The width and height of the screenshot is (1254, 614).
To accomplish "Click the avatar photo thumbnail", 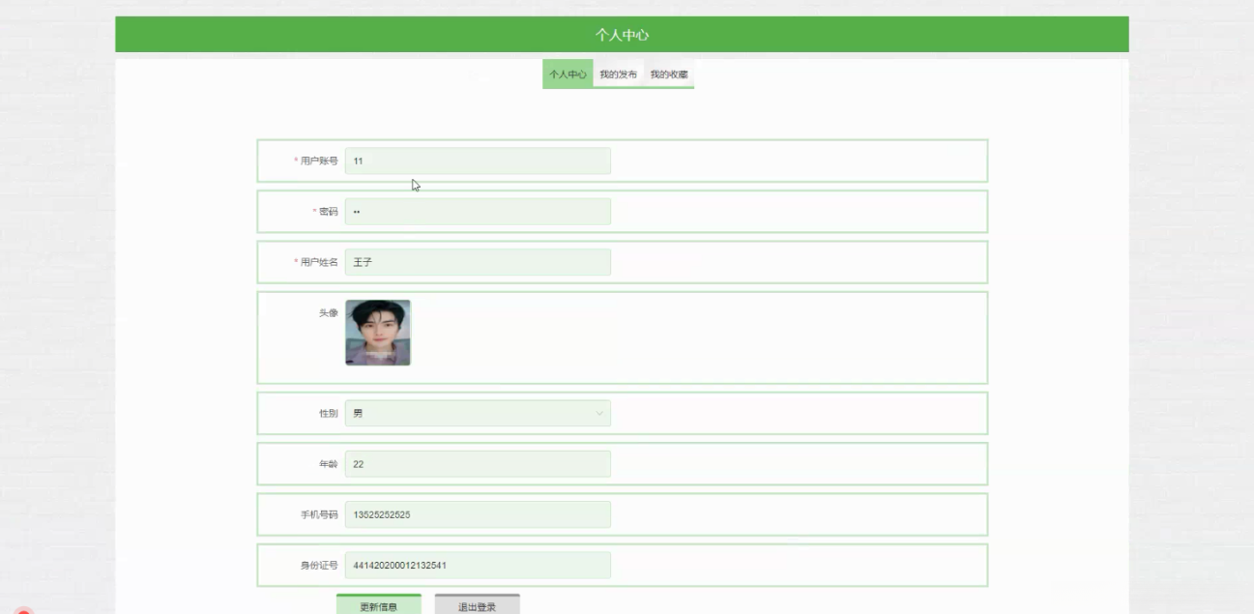I will coord(378,333).
